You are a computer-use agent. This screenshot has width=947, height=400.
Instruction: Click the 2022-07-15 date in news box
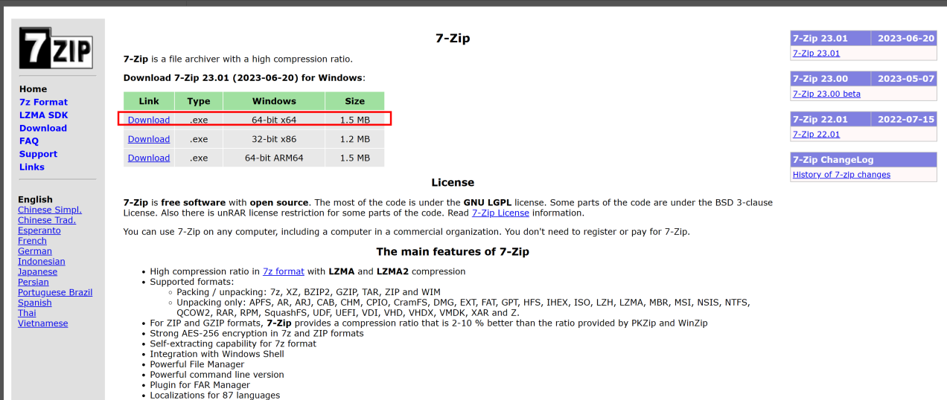click(x=906, y=119)
